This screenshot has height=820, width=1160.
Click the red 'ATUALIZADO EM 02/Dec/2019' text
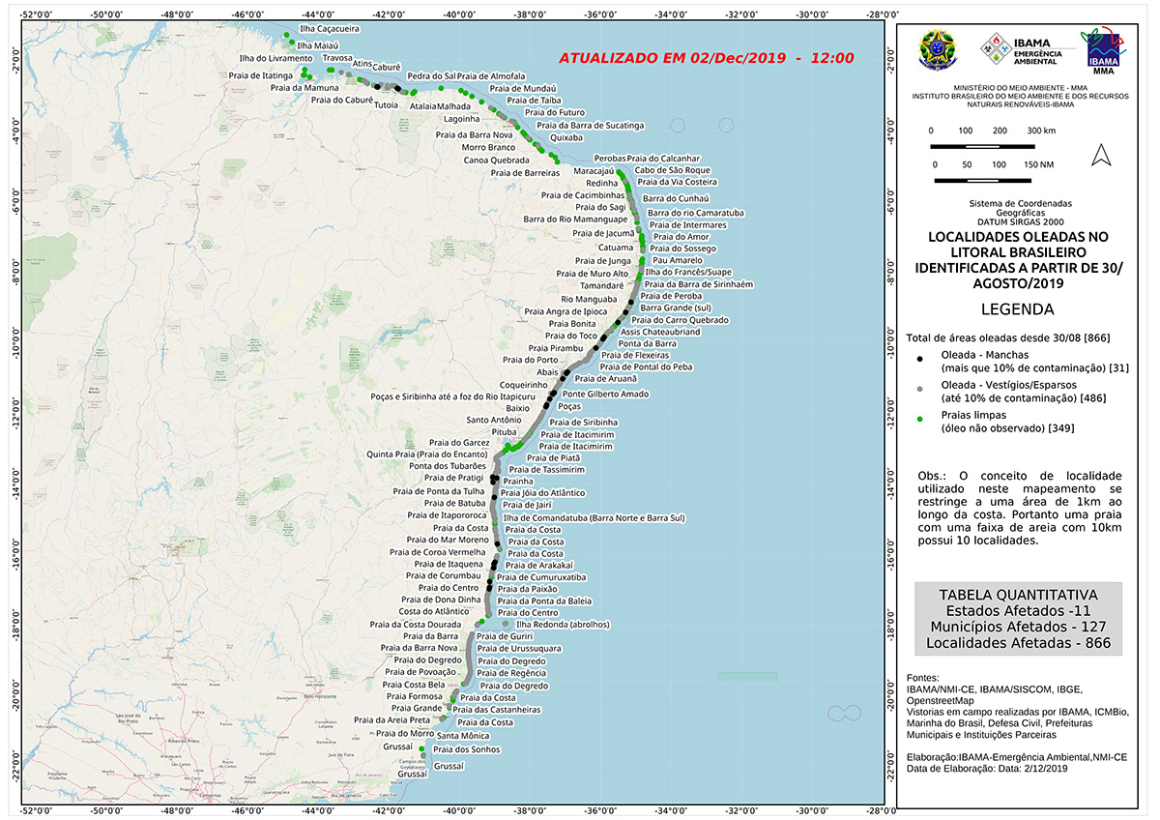coord(707,58)
